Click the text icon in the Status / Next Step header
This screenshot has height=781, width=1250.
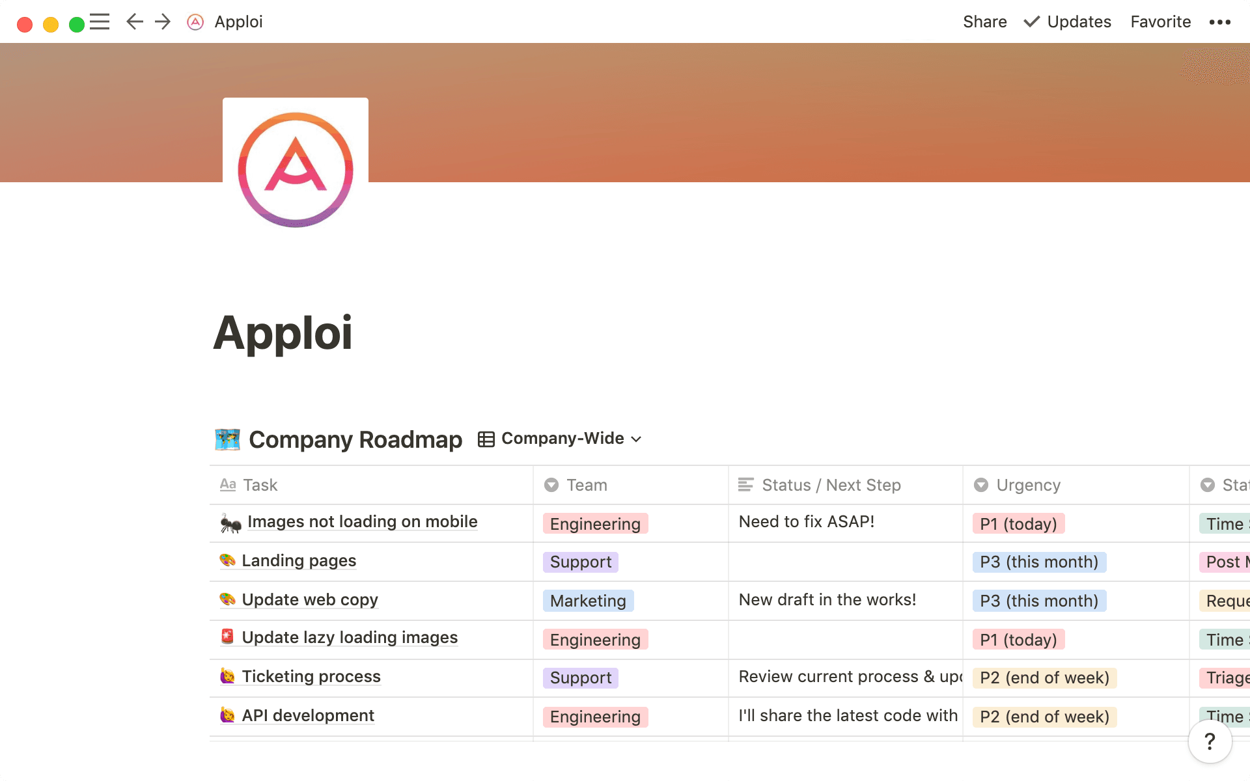click(x=745, y=484)
